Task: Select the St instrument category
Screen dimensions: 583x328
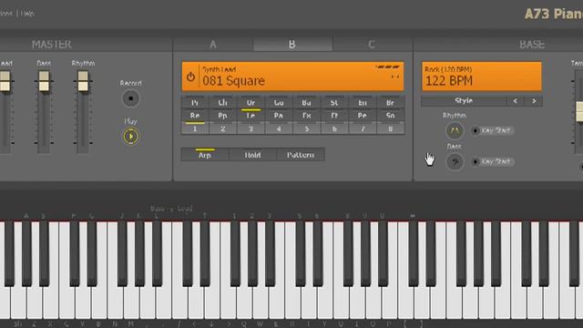Action: [x=334, y=103]
